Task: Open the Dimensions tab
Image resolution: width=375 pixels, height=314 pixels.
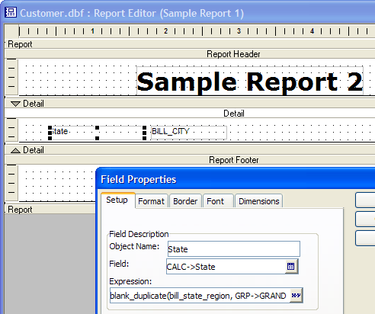Action: click(258, 201)
